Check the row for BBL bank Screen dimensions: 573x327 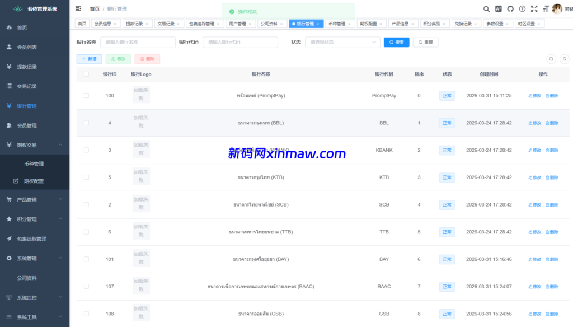click(86, 123)
